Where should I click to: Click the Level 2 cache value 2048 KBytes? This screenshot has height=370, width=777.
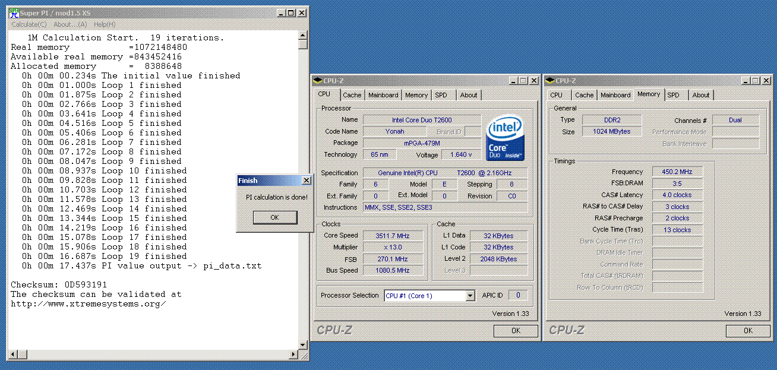[498, 259]
